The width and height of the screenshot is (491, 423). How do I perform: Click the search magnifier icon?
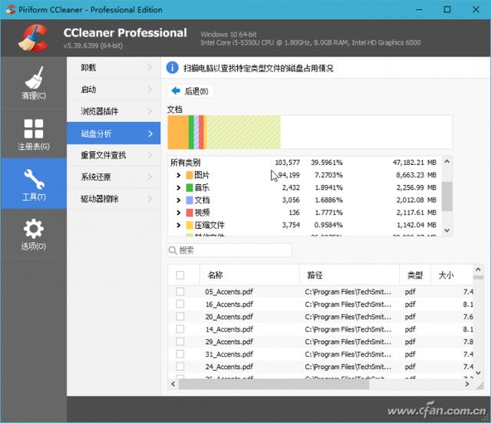pyautogui.click(x=173, y=250)
